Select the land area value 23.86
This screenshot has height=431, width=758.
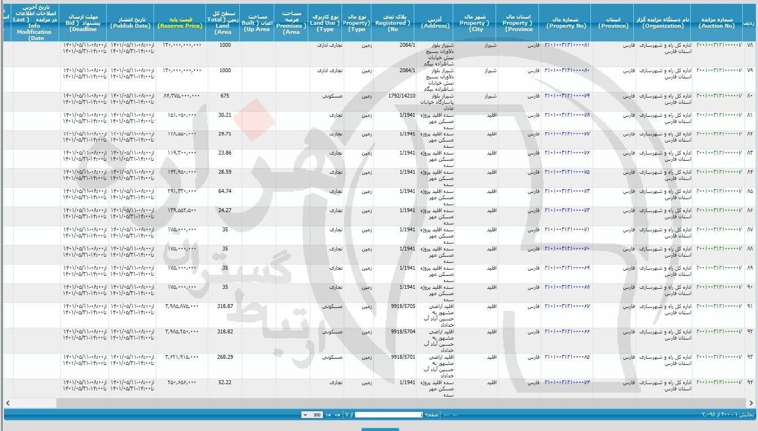point(225,153)
